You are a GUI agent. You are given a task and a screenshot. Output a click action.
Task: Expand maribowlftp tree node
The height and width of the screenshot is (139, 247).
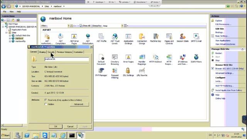click(x=10, y=41)
